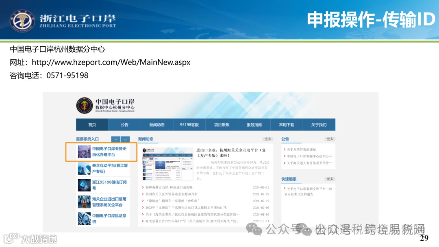The width and height of the screenshot is (439, 247).
Task: Open news item "德清造"钢琴在中东奏响"合作曲"
Action: (x=173, y=201)
